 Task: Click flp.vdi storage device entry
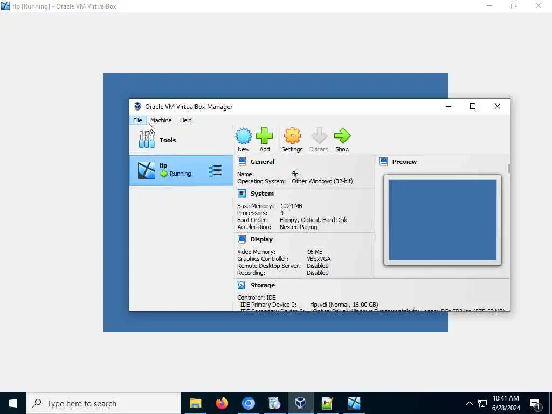point(344,305)
